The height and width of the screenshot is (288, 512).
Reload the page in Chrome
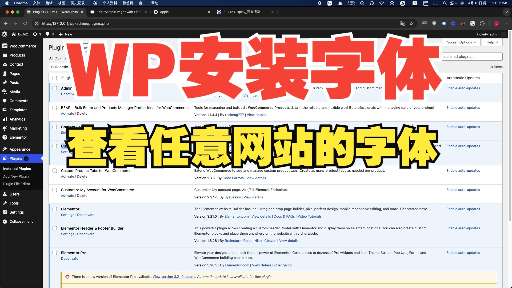click(x=25, y=23)
